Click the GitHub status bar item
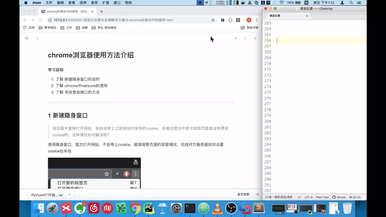 tap(339, 197)
